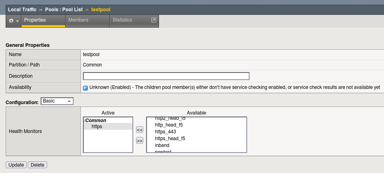Click the Description input field
Viewport: 384px width, 173px height.
pyautogui.click(x=166, y=76)
